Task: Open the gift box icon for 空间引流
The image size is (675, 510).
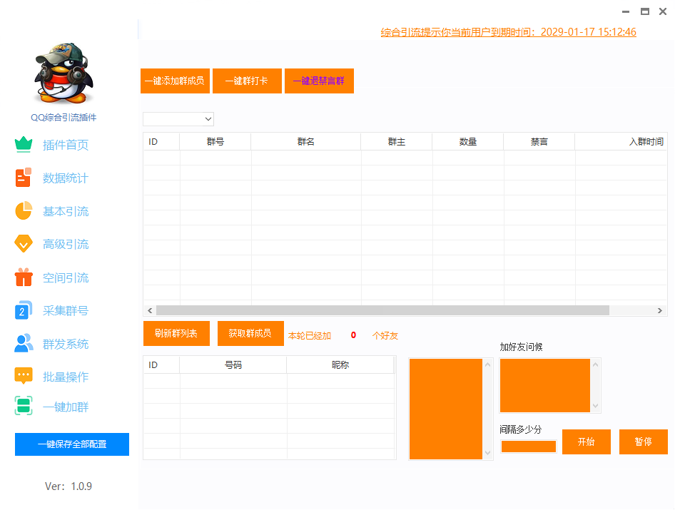Action: (x=24, y=277)
